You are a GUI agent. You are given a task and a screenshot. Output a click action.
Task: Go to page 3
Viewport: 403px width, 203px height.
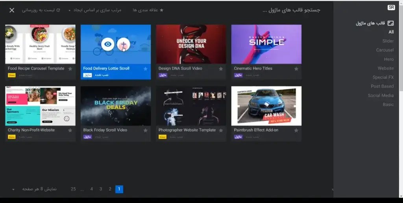pyautogui.click(x=101, y=189)
